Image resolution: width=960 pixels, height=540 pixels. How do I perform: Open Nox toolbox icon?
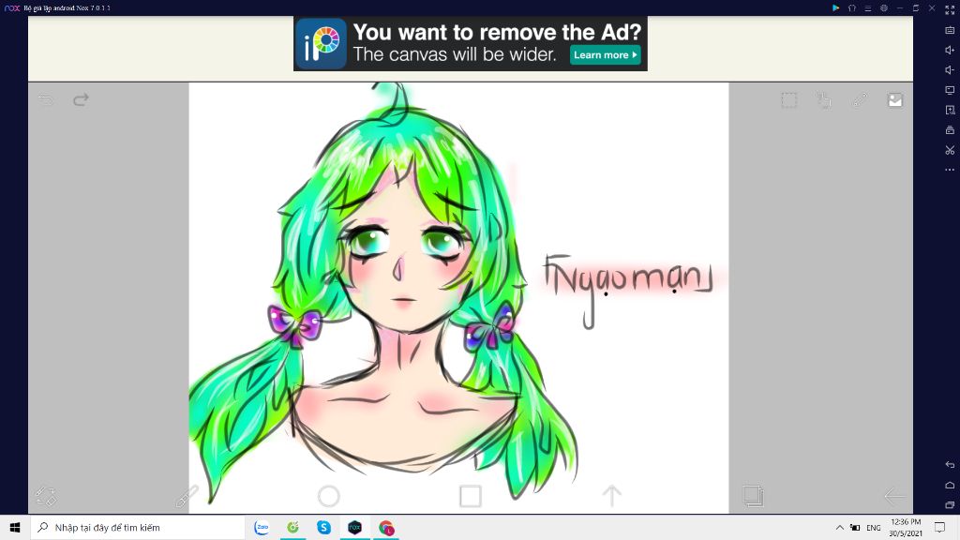(x=950, y=129)
